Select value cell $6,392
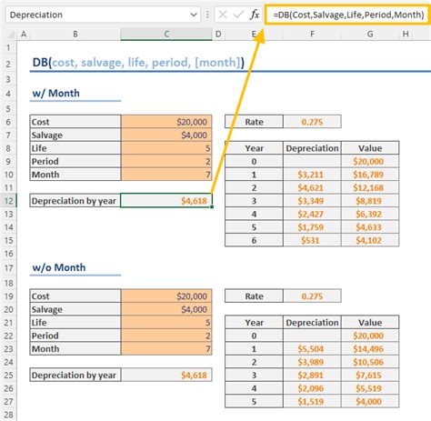Viewport: 431px width, 421px height. click(370, 214)
